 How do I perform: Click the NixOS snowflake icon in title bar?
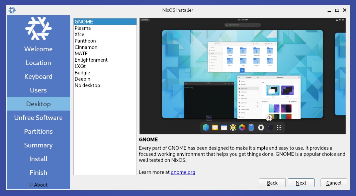pos(12,10)
